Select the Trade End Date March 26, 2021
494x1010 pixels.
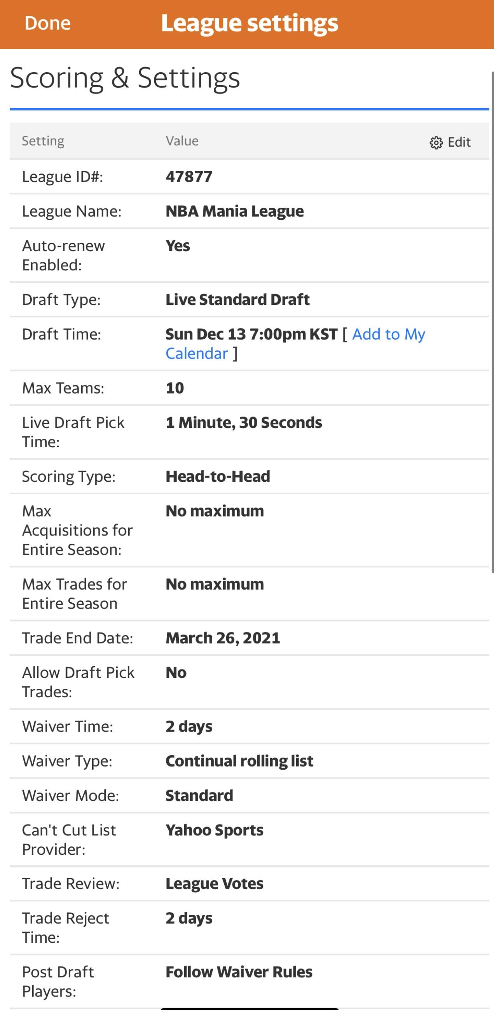223,638
